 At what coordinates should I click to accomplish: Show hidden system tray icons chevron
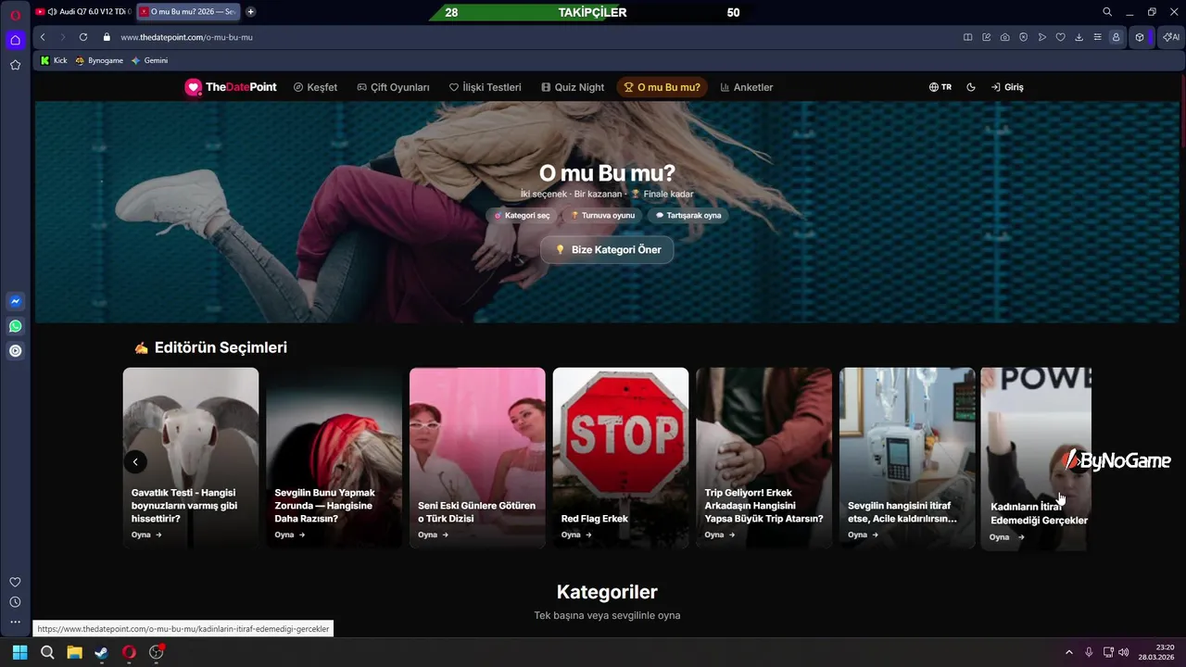tap(1068, 652)
